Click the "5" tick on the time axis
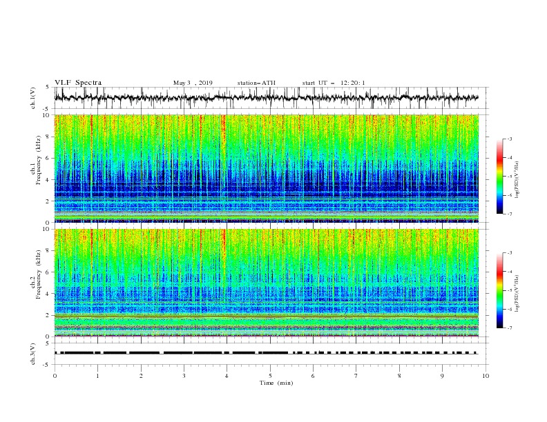The height and width of the screenshot is (422, 547). coord(270,376)
